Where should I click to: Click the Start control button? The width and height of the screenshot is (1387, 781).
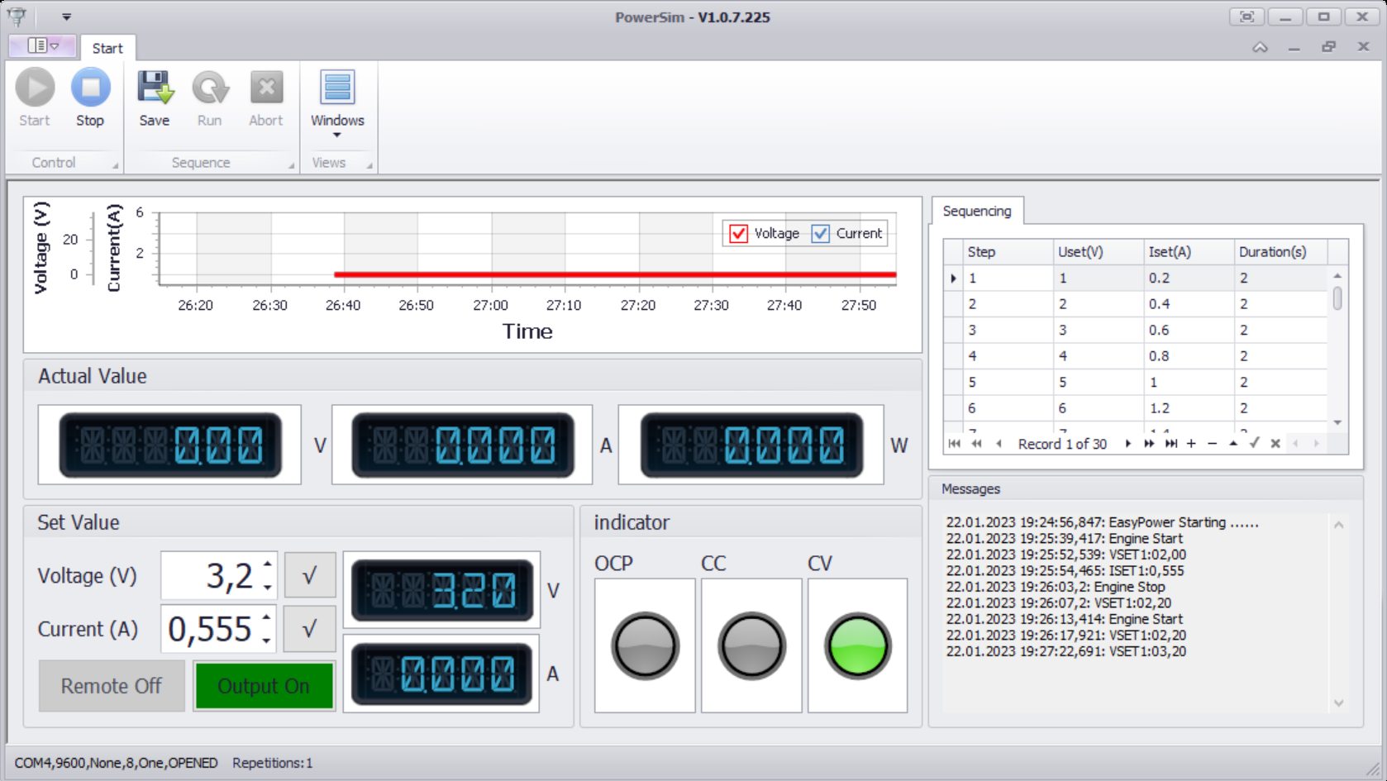coord(35,98)
